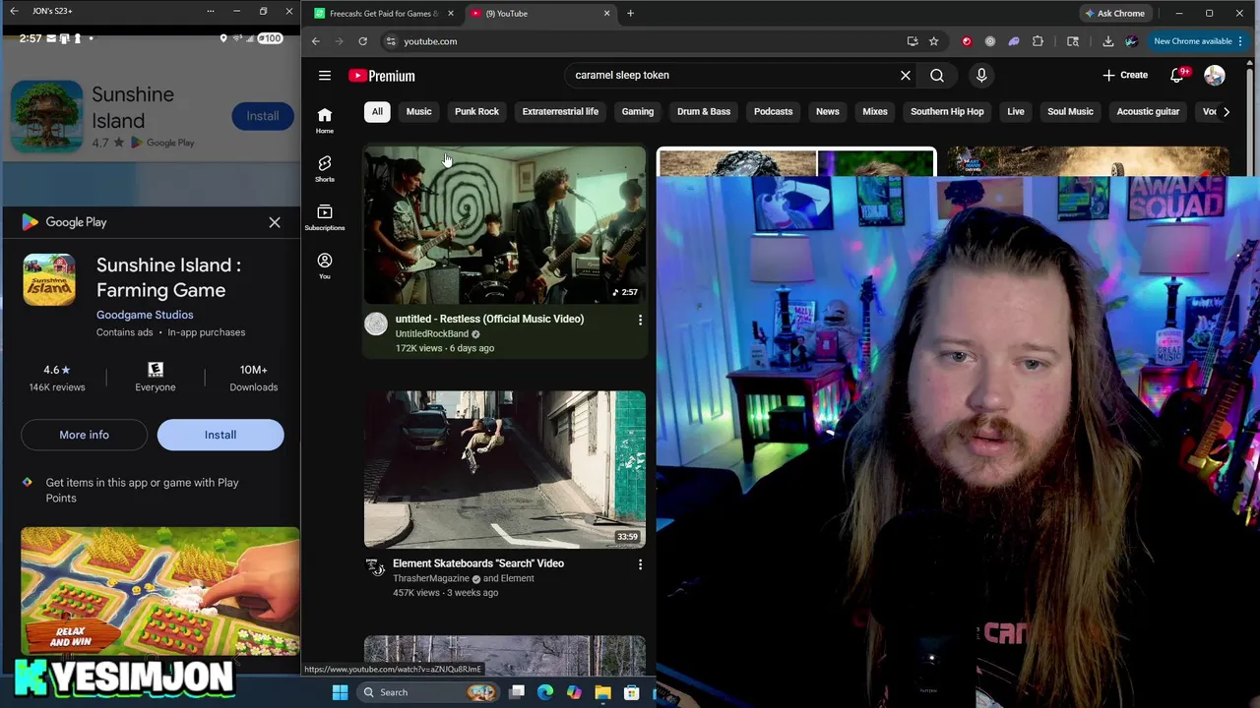
Task: Open Shorts in YouTube sidebar
Action: coord(325,168)
